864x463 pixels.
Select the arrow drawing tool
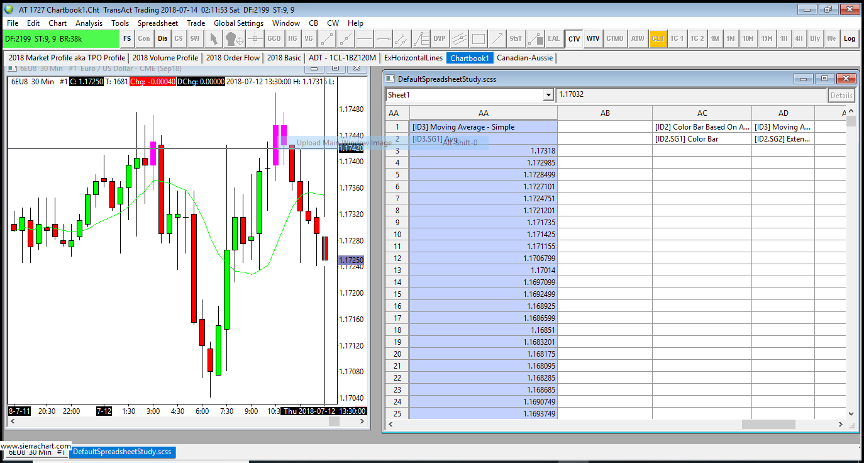(x=497, y=38)
